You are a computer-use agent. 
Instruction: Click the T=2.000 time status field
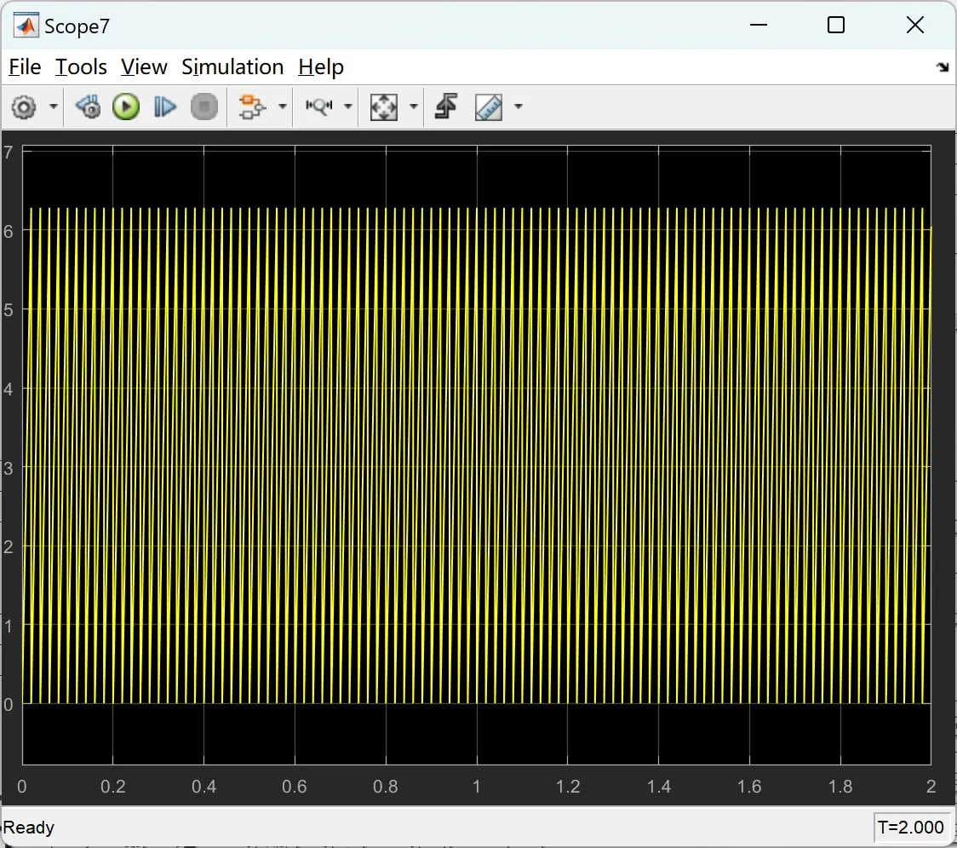911,828
